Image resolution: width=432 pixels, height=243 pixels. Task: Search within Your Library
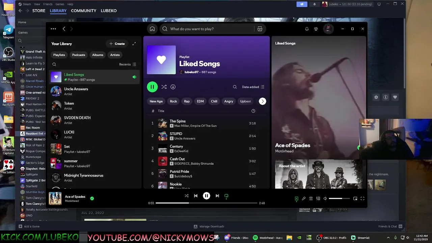click(54, 64)
